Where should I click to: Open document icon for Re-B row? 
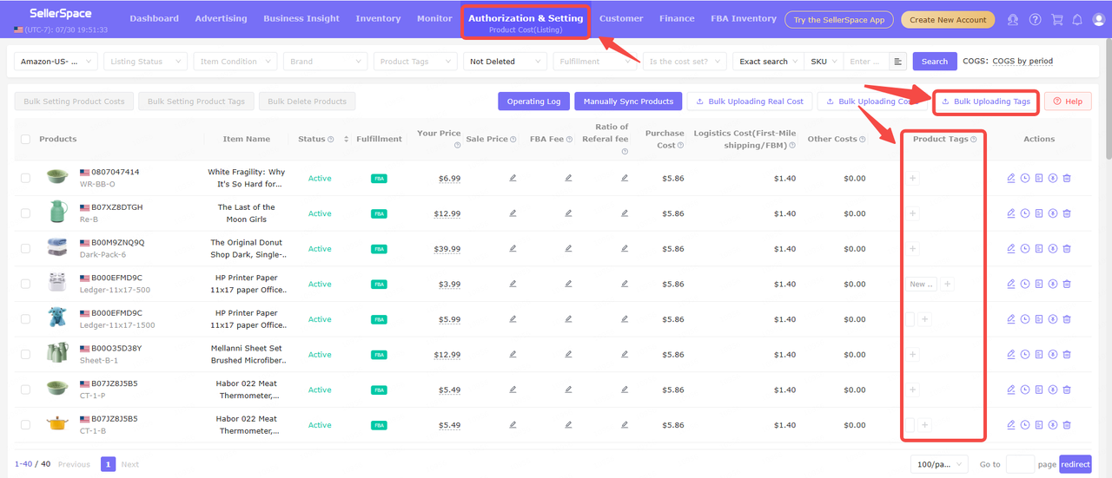pyautogui.click(x=1039, y=213)
